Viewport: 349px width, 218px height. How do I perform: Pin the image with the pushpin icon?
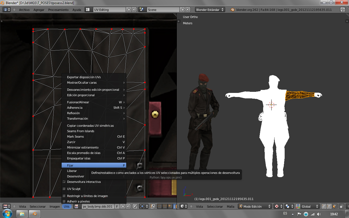tap(135, 207)
